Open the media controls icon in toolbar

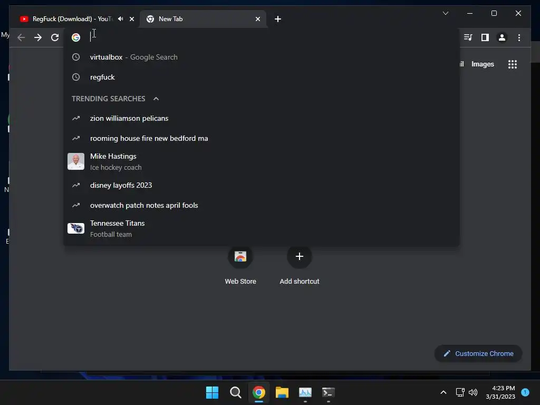[x=468, y=37]
